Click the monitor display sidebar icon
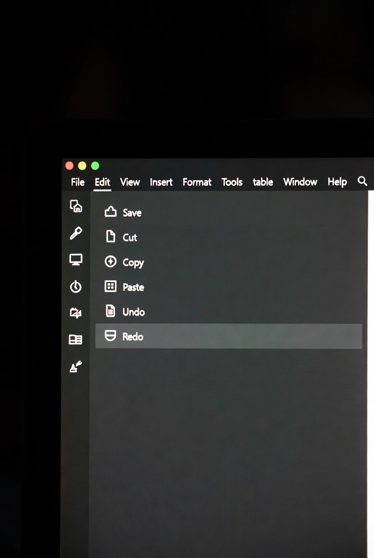 click(x=76, y=259)
